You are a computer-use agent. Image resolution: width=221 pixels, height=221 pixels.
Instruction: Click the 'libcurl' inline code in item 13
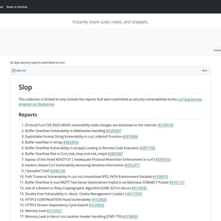click(x=73, y=194)
